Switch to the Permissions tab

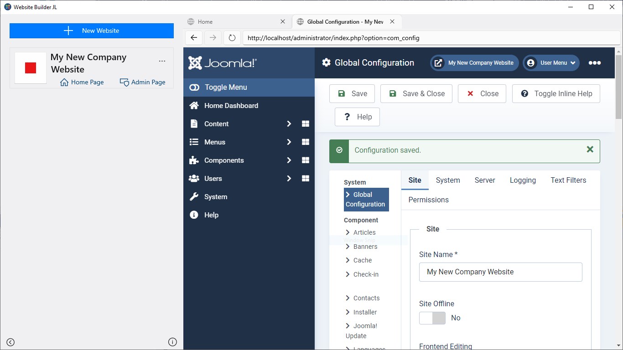point(429,200)
